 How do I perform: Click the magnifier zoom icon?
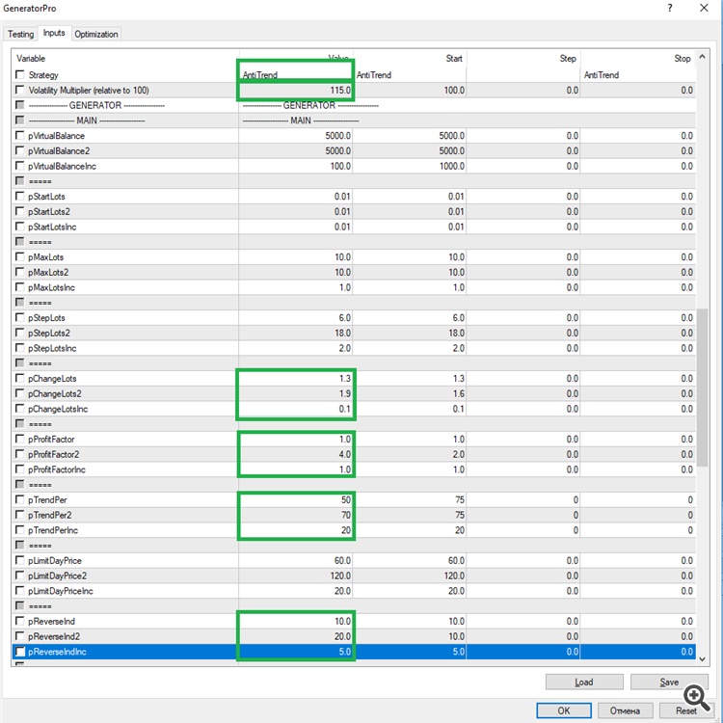(697, 698)
